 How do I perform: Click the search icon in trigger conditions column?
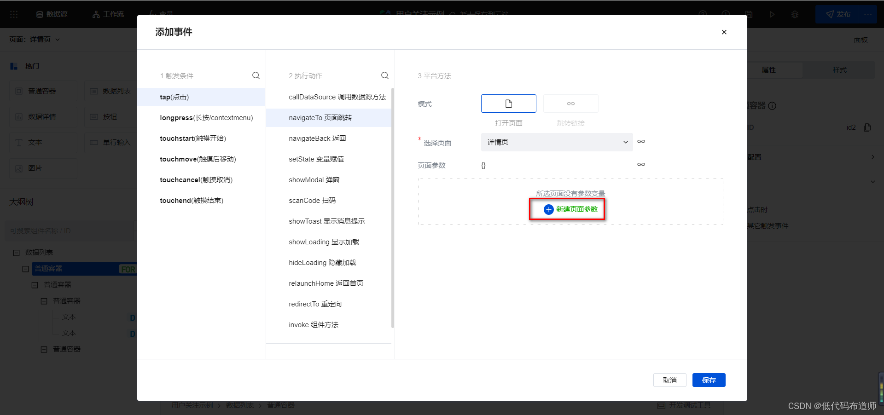pyautogui.click(x=256, y=75)
